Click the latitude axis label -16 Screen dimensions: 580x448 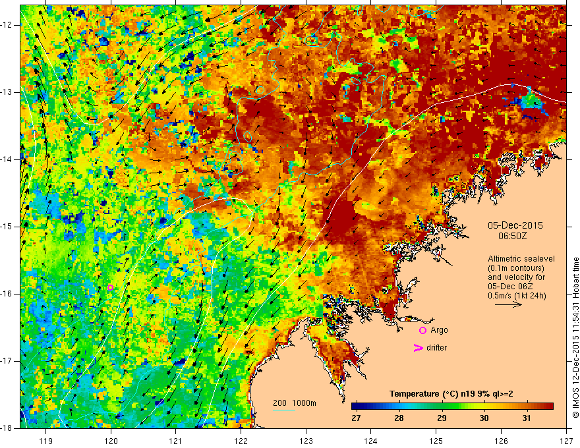(x=7, y=294)
